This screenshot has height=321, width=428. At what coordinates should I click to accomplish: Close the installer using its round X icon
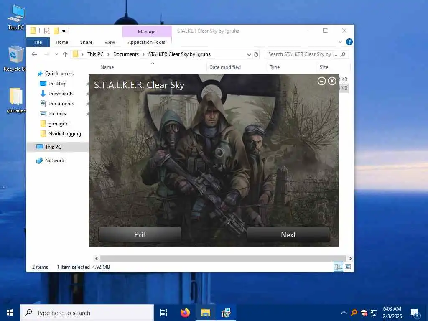(x=332, y=81)
